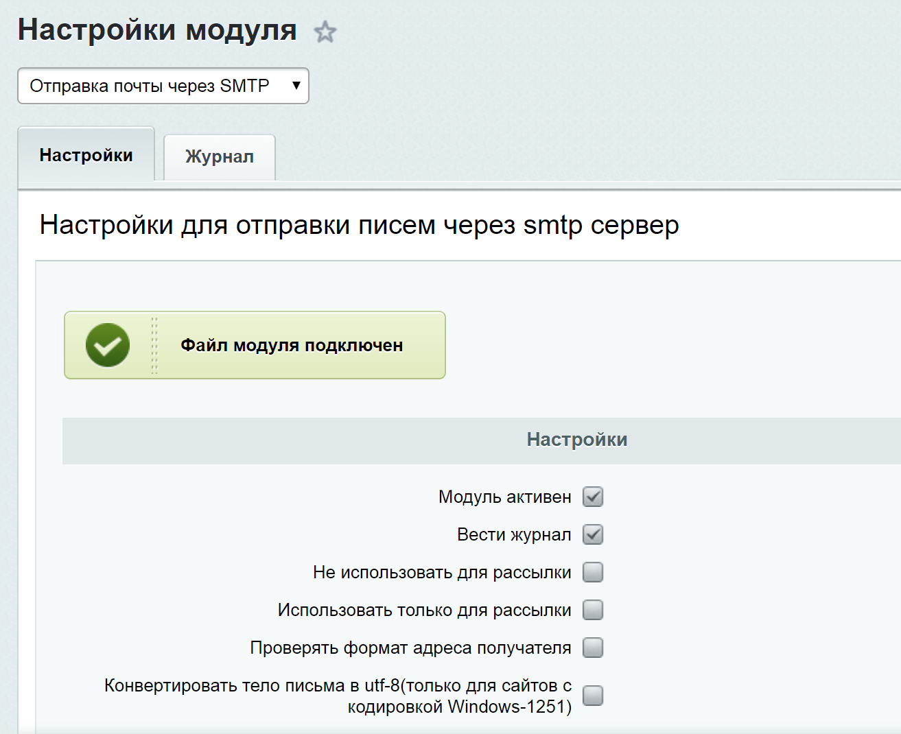Switch to the Журнал tab
Screen dimensions: 901x734
(220, 157)
